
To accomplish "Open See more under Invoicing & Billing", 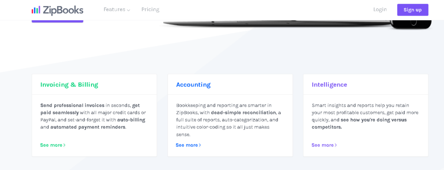I will 52,145.
